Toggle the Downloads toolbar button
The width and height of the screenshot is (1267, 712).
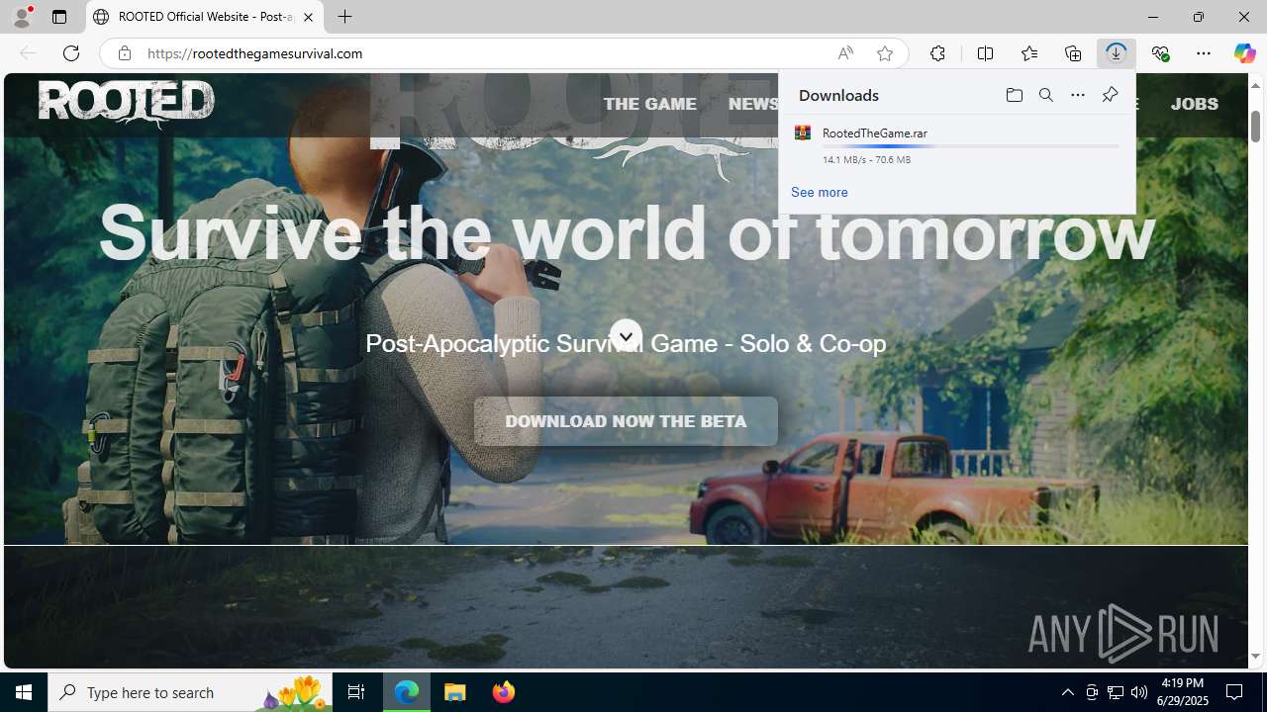pyautogui.click(x=1116, y=53)
